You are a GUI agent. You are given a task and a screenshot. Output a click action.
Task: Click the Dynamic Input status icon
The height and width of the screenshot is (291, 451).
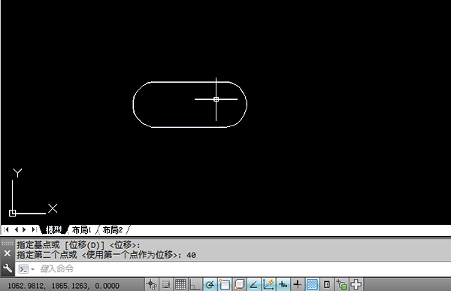coord(283,285)
